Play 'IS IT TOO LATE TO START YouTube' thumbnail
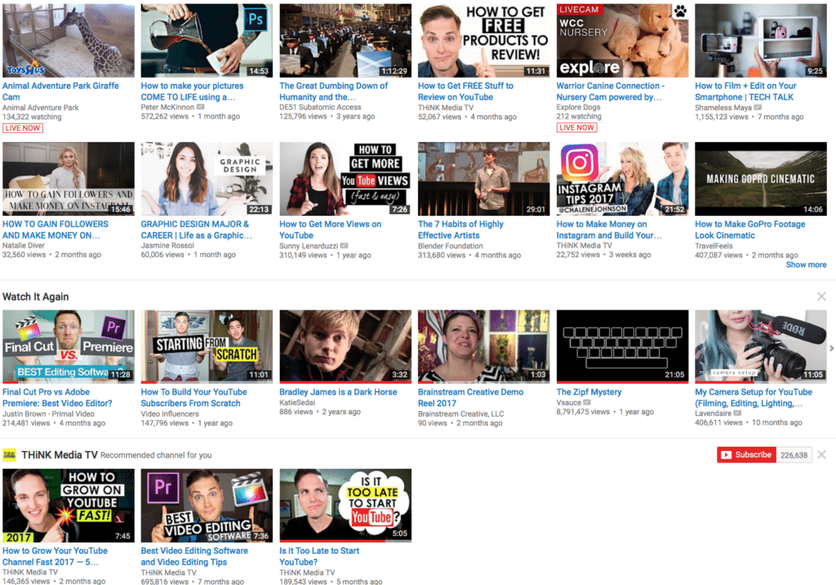 pyautogui.click(x=345, y=506)
